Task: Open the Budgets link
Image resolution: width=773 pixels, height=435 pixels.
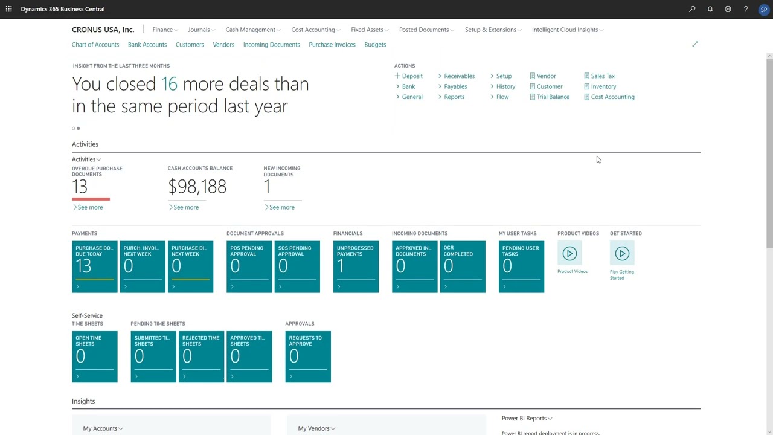Action: click(x=375, y=45)
